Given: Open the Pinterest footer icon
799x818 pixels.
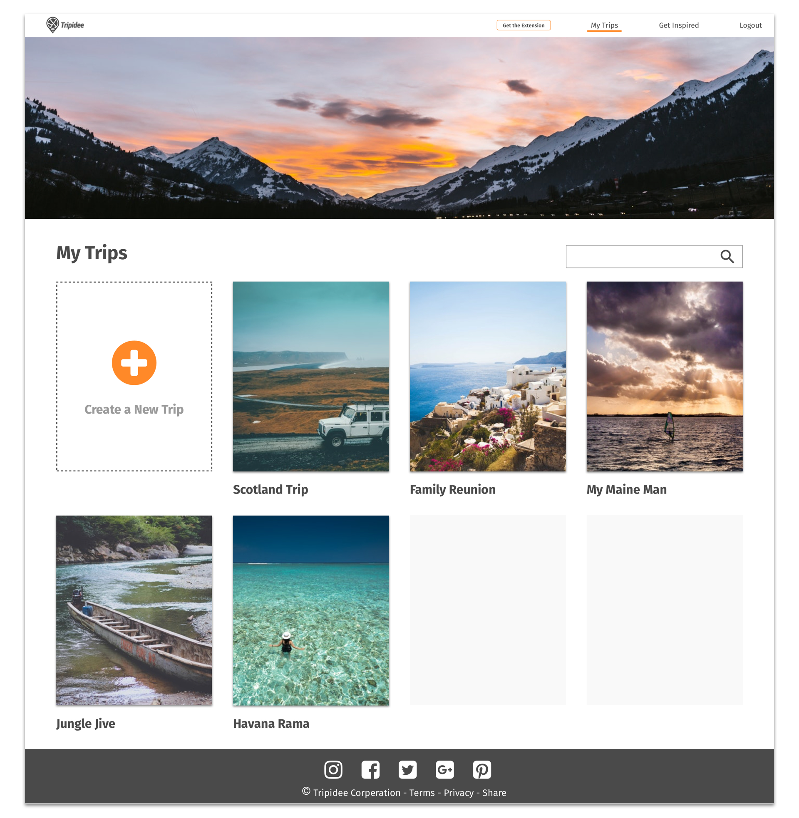Looking at the screenshot, I should click(x=482, y=769).
